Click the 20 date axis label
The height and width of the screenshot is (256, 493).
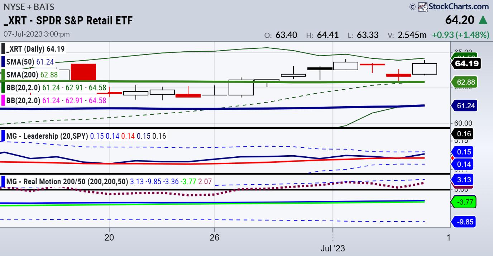109,237
